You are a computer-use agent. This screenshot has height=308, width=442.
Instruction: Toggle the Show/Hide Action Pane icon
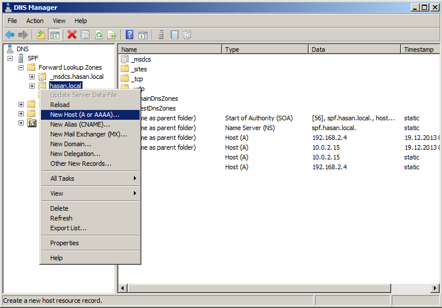[143, 35]
